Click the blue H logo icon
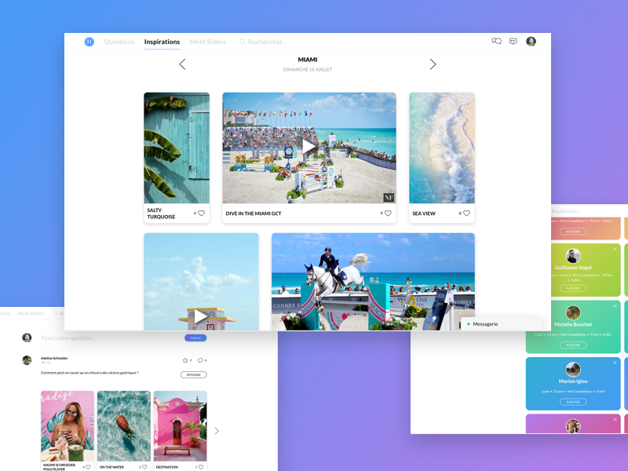 point(89,42)
